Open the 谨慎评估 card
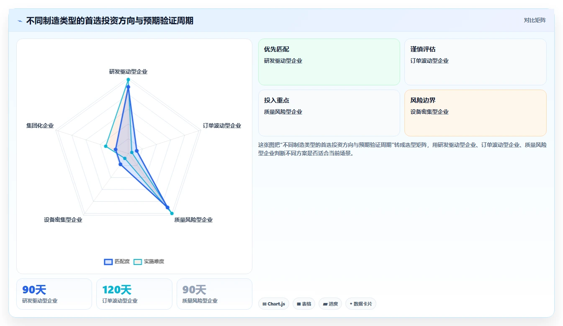This screenshot has height=326, width=563. click(x=476, y=62)
